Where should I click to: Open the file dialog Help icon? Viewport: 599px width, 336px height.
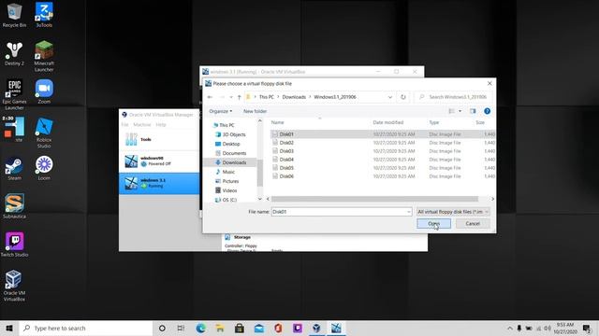tap(487, 111)
